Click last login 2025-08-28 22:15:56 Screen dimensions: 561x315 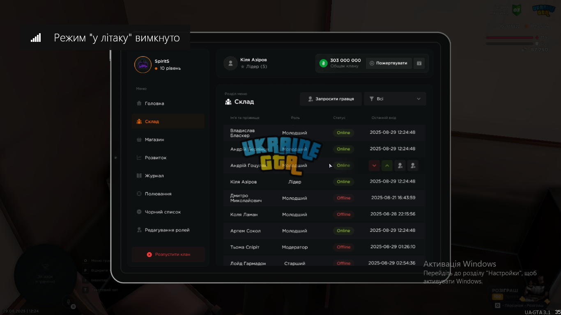click(393, 214)
